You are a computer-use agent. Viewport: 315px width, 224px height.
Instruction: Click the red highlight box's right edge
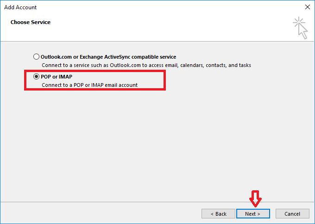[x=164, y=81]
